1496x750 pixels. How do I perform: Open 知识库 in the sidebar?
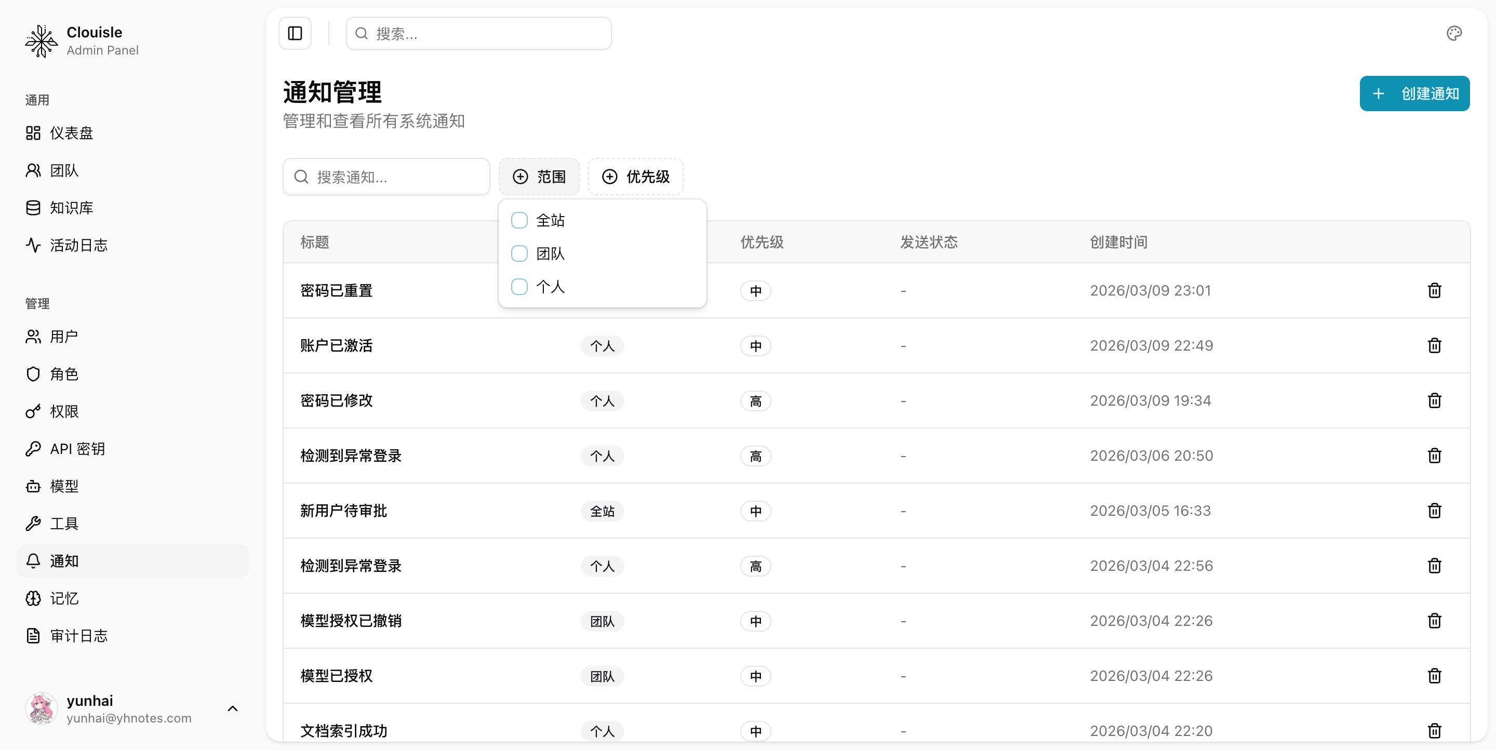(71, 208)
